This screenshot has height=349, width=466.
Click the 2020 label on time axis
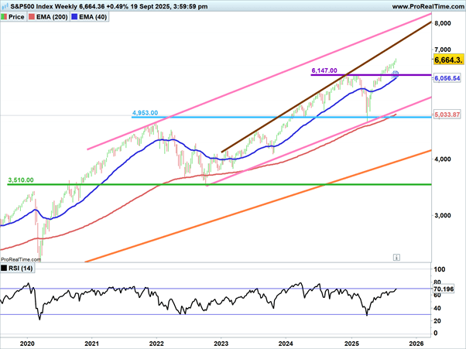[x=27, y=344]
